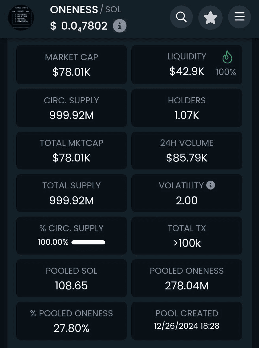Select the Pooled ONENESS 278.04M card

pyautogui.click(x=187, y=278)
